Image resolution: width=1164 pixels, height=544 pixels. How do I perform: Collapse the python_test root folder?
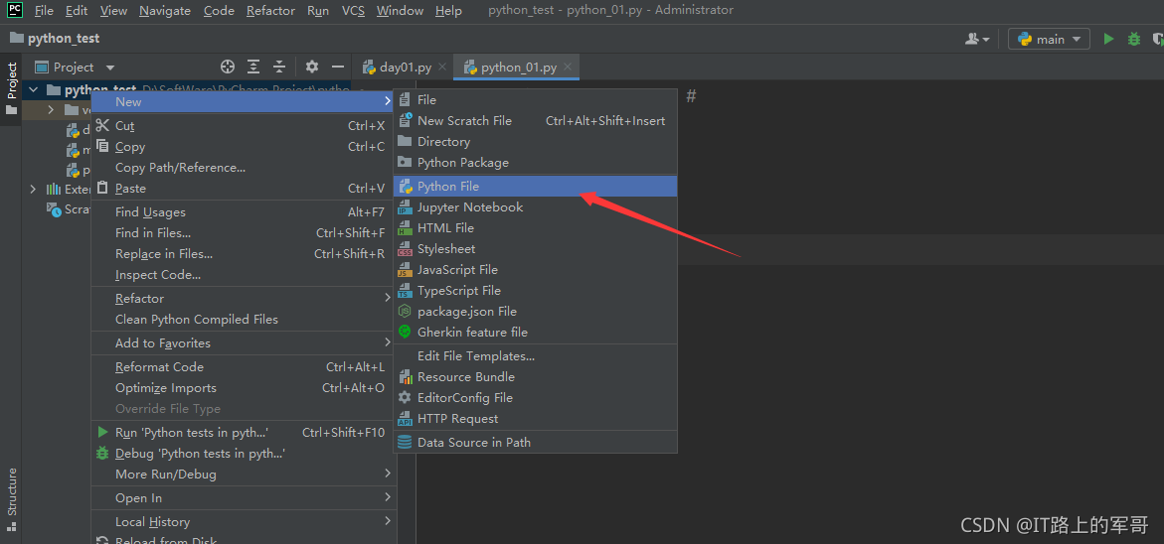click(x=33, y=90)
